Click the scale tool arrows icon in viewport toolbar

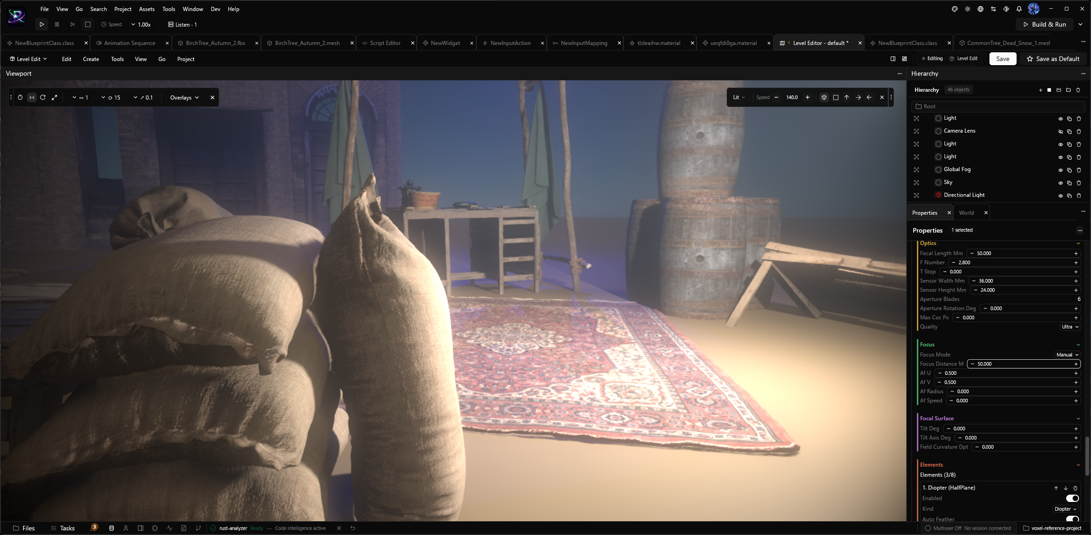coord(54,97)
